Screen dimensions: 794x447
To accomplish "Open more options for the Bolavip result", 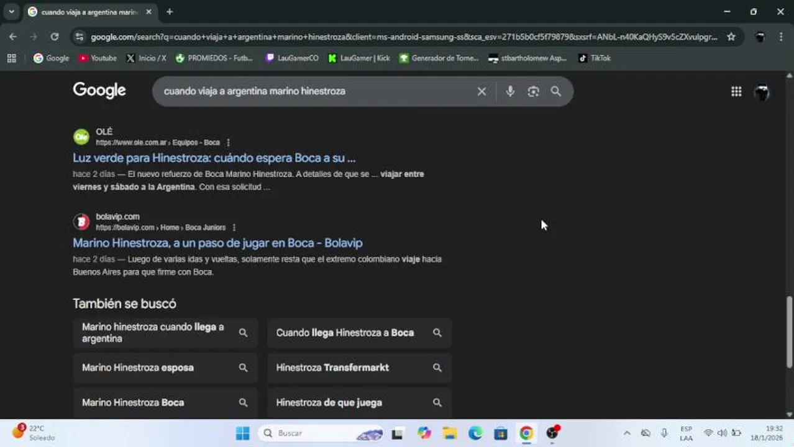I will pos(234,228).
